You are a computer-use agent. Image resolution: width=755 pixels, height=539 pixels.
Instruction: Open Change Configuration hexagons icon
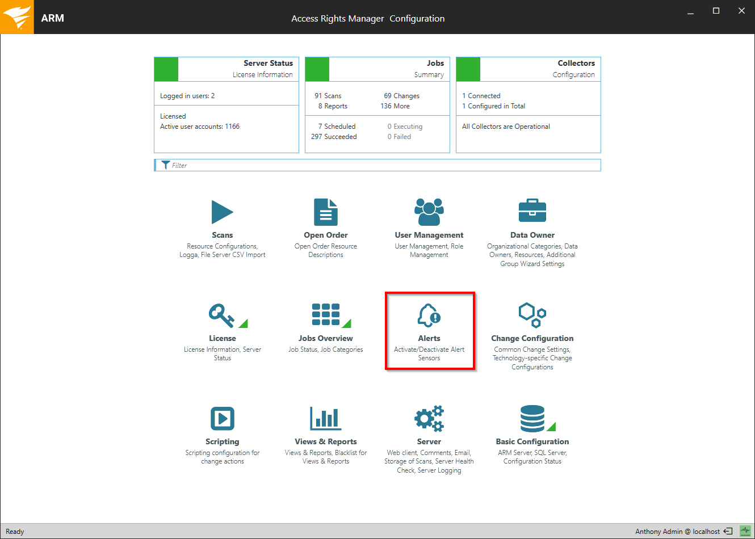point(532,315)
